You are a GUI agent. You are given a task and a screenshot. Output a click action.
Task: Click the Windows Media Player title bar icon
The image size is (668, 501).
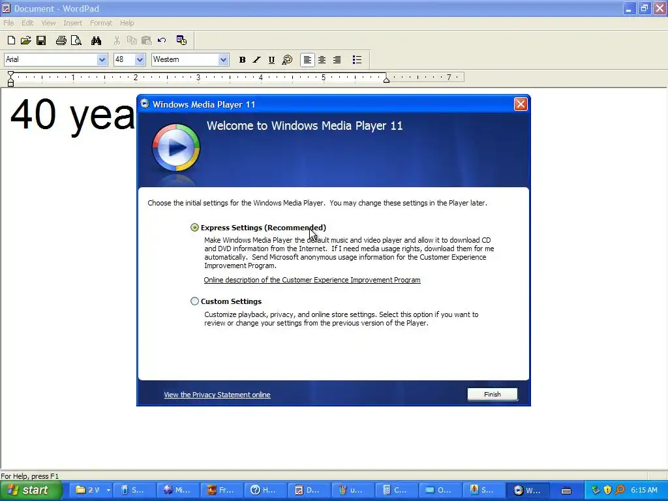[145, 104]
